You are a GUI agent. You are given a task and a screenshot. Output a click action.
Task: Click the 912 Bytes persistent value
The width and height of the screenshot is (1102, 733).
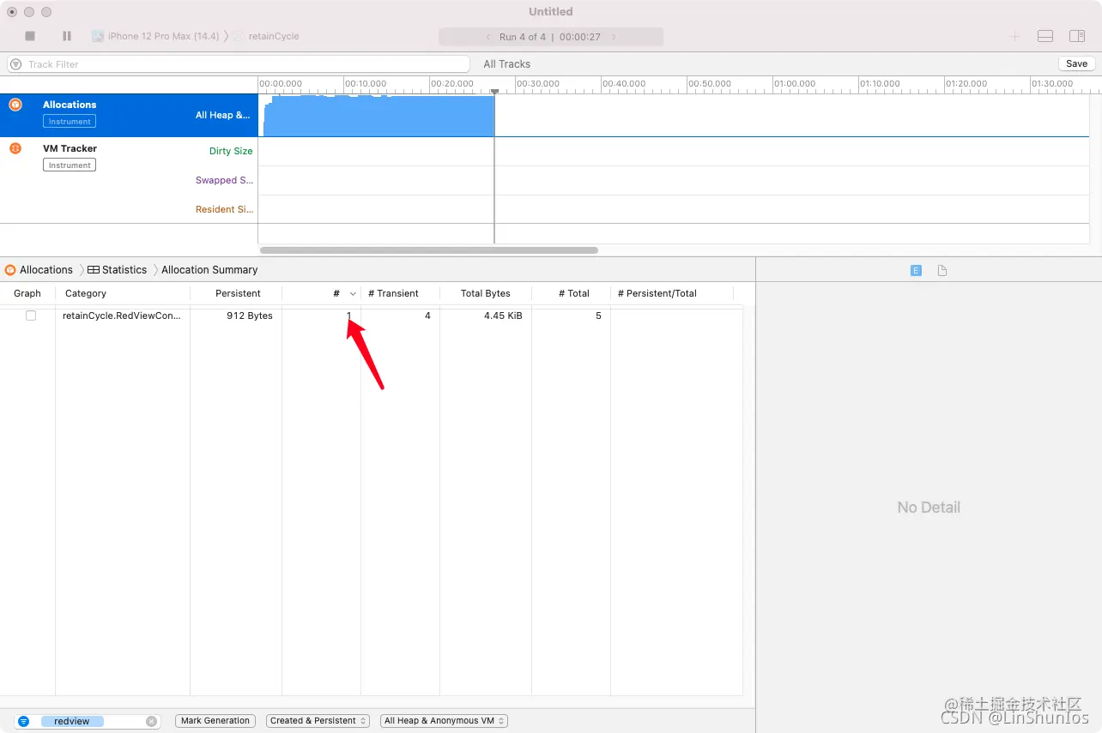[x=250, y=315]
